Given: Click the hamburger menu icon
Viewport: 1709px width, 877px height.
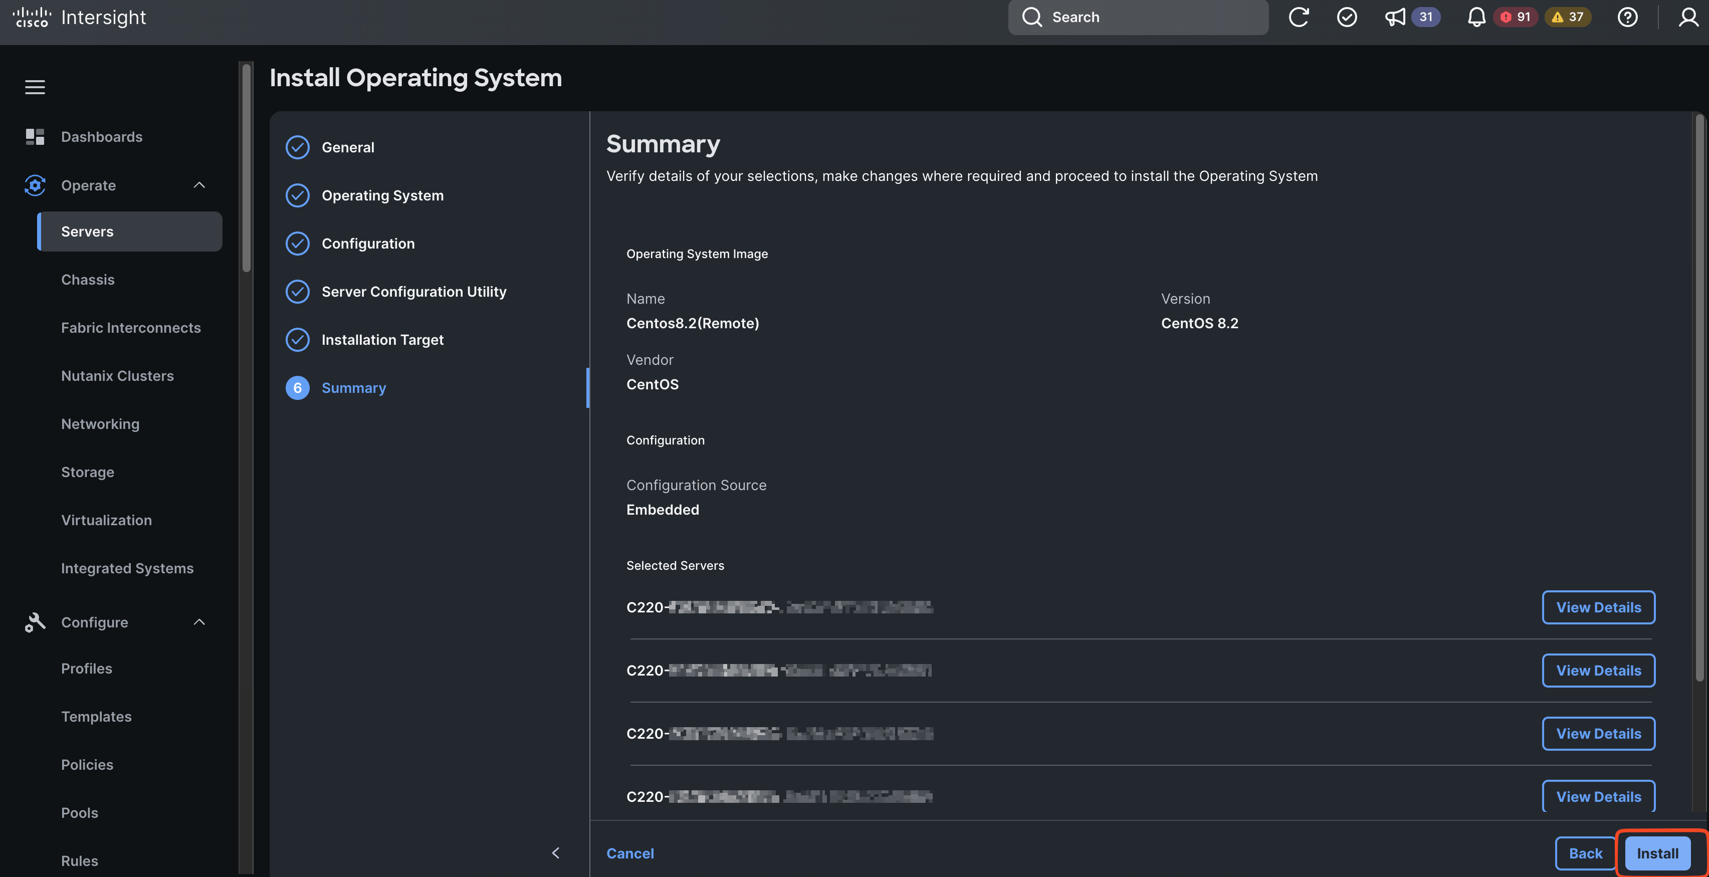Looking at the screenshot, I should pyautogui.click(x=35, y=87).
